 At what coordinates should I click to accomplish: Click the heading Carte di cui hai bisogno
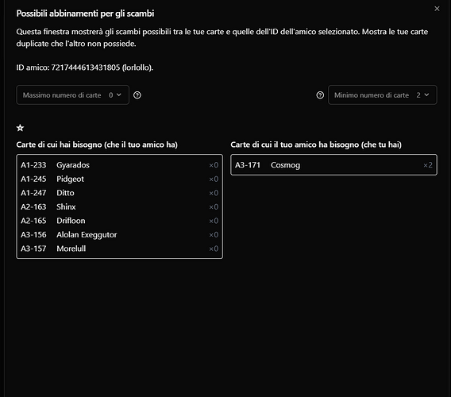tap(97, 145)
